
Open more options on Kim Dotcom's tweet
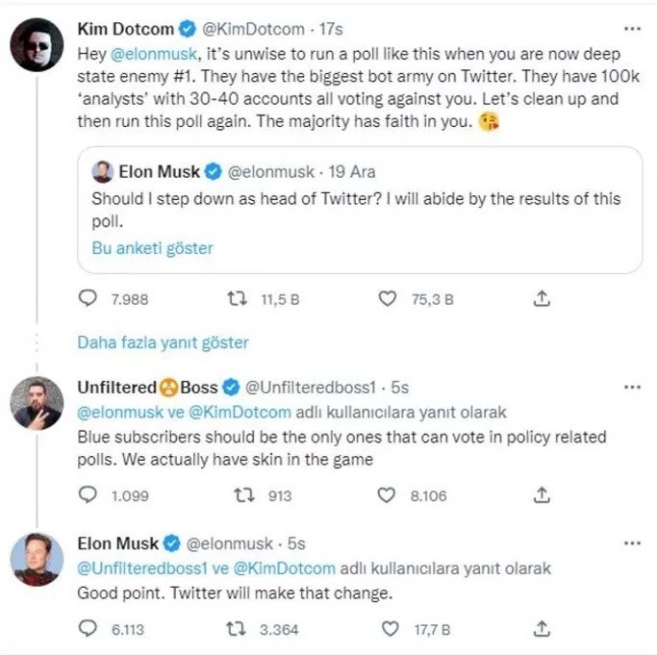(x=632, y=29)
